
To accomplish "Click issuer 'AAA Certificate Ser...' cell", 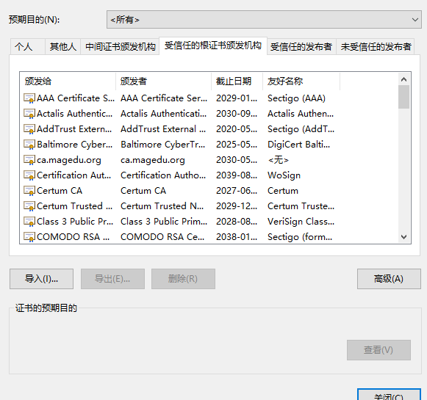I will pos(164,98).
